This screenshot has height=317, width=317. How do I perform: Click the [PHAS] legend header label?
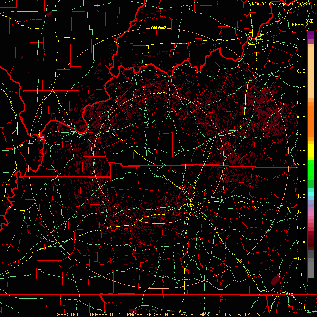(x=298, y=24)
